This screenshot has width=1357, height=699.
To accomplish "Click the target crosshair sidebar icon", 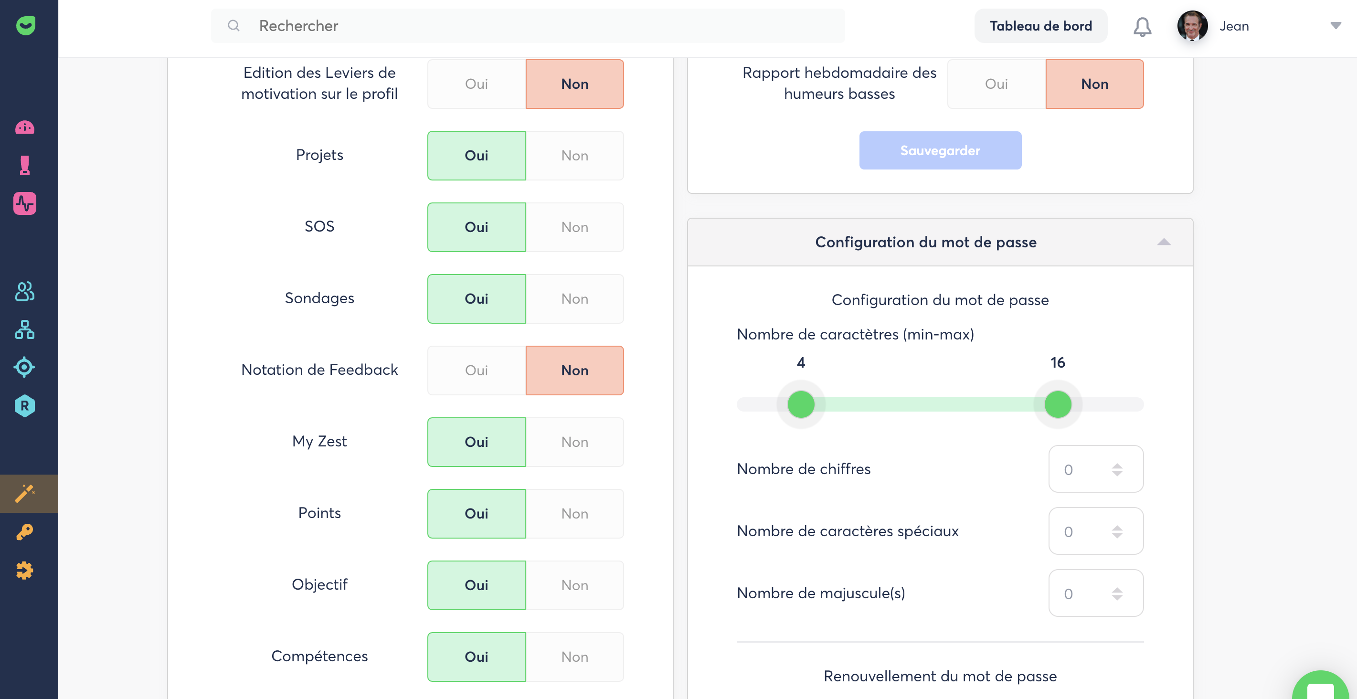I will tap(25, 367).
